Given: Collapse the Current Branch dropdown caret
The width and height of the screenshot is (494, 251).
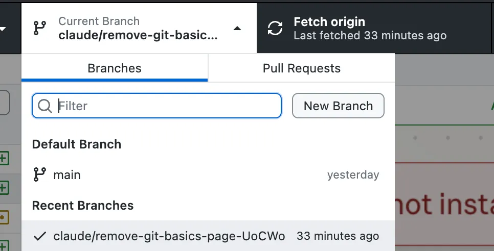Looking at the screenshot, I should pyautogui.click(x=237, y=29).
